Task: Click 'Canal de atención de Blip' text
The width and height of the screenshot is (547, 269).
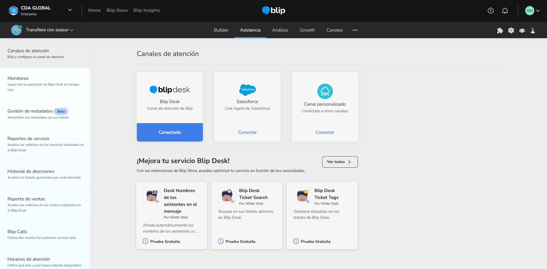Action: point(170,108)
